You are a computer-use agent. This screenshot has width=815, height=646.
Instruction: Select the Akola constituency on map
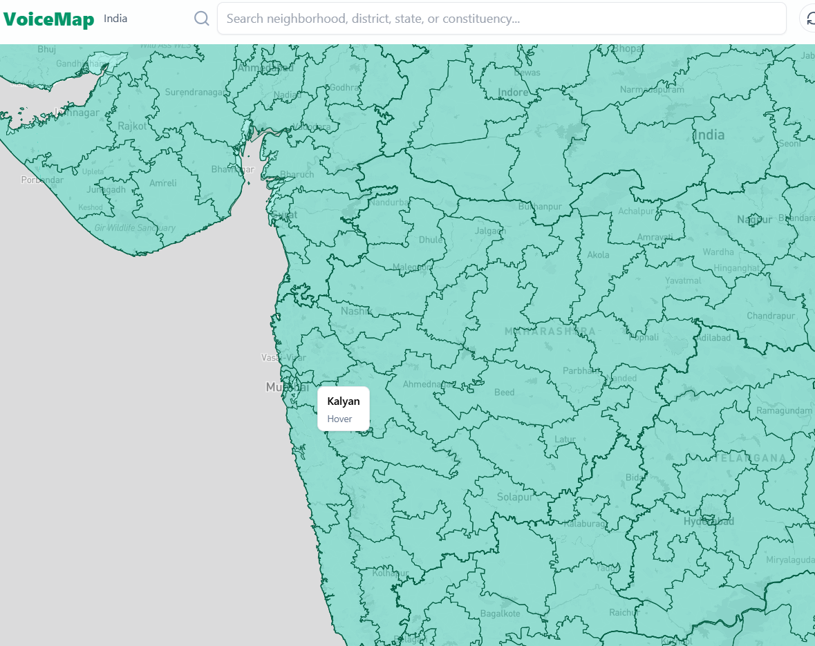pyautogui.click(x=598, y=255)
